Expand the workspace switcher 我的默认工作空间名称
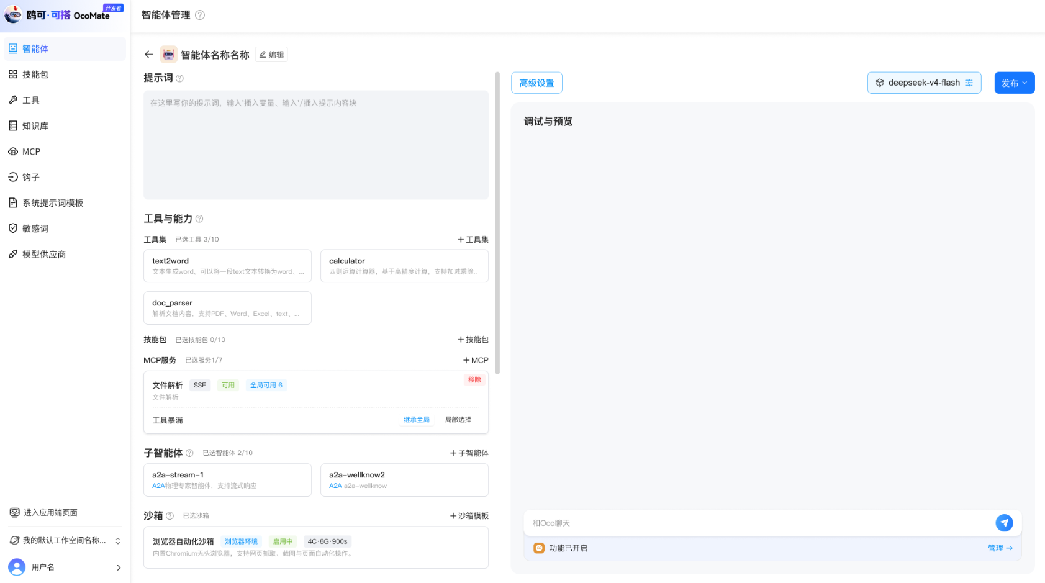1045x583 pixels. 65,540
